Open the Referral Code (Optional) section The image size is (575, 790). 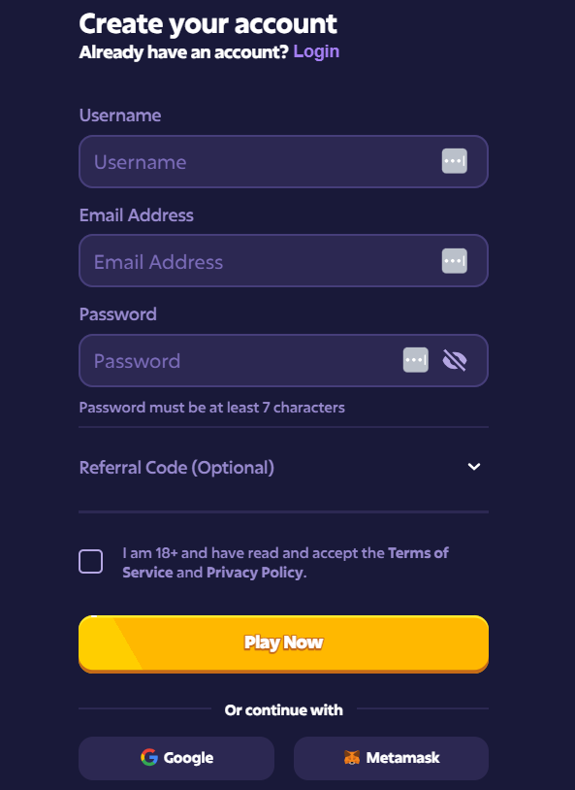(283, 468)
